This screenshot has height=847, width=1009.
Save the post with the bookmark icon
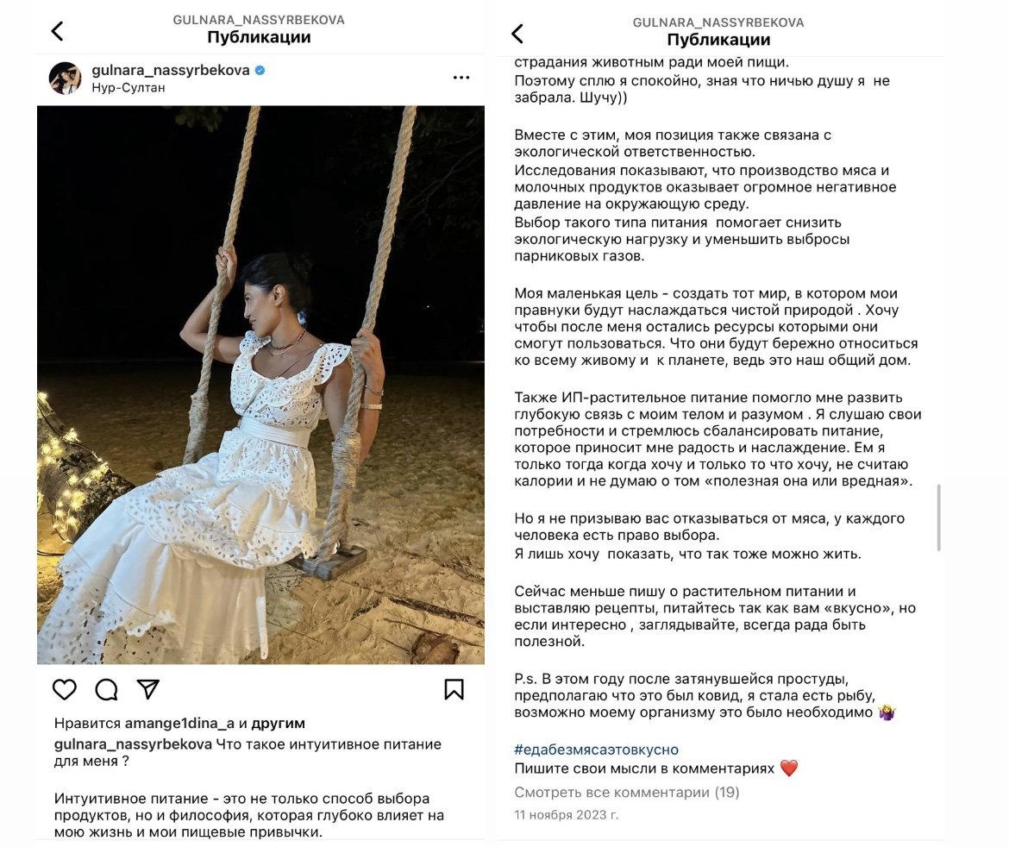(454, 689)
